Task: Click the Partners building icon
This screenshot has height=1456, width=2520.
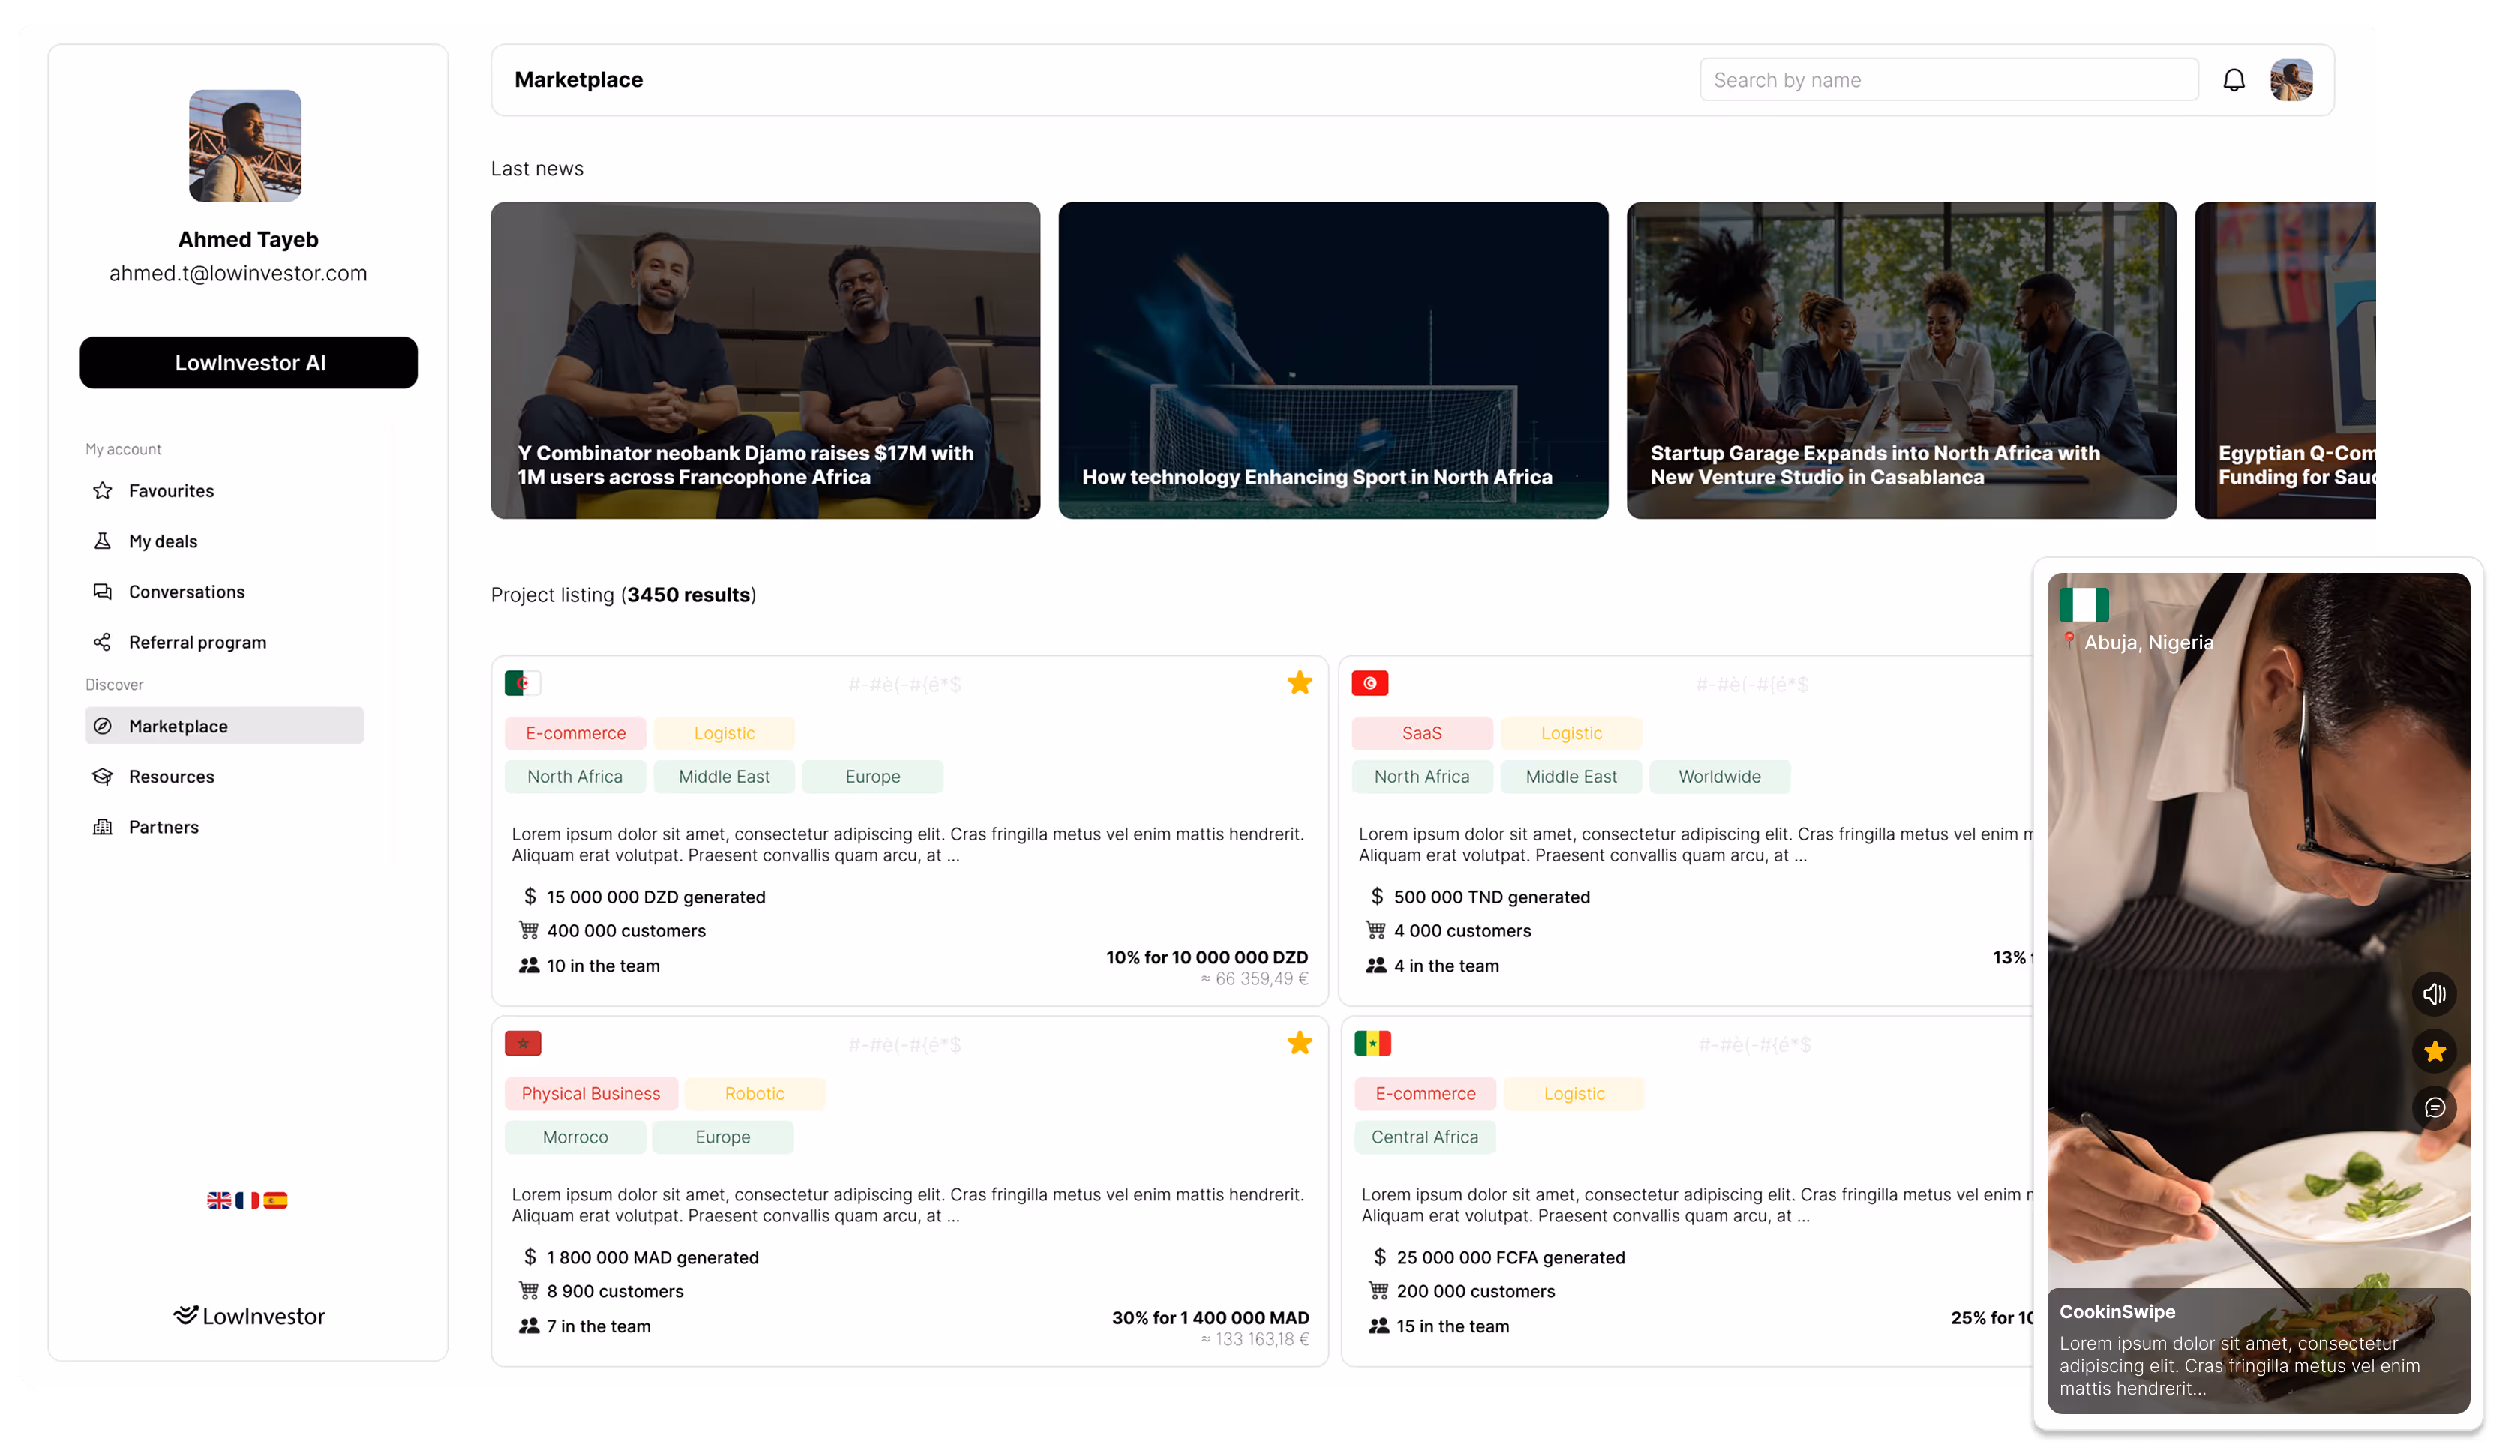Action: tap(102, 827)
